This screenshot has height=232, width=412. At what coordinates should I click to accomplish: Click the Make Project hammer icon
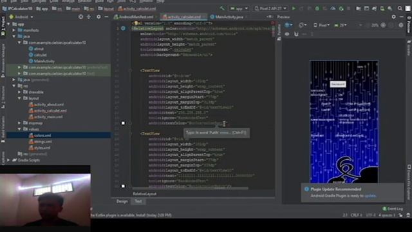pos(222,8)
